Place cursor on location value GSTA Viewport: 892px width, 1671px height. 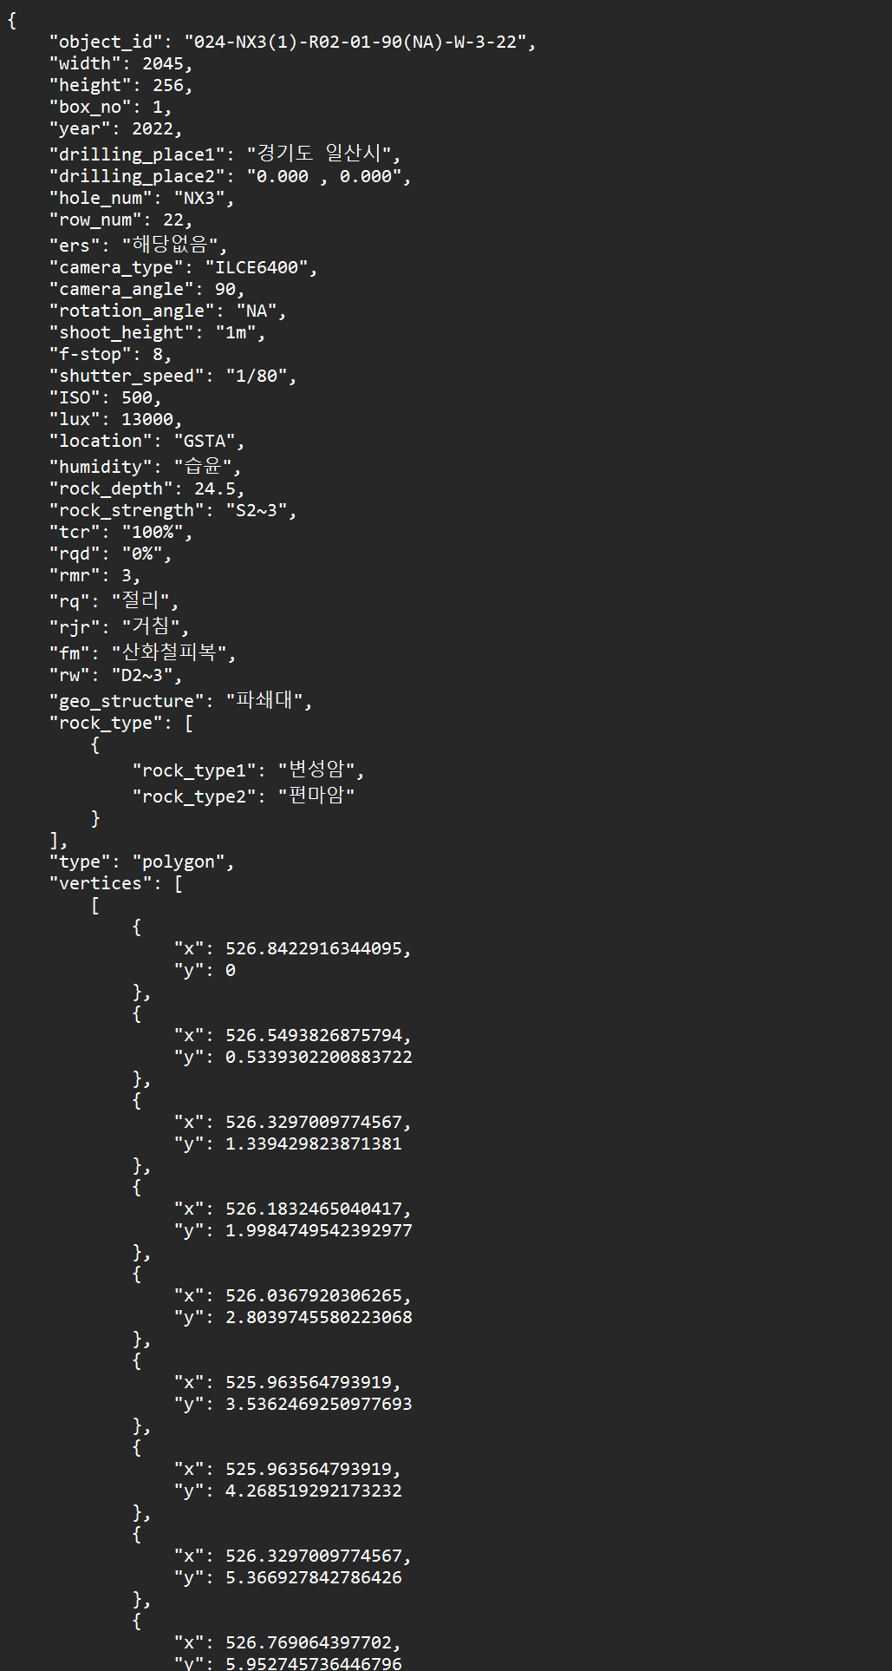click(x=205, y=441)
